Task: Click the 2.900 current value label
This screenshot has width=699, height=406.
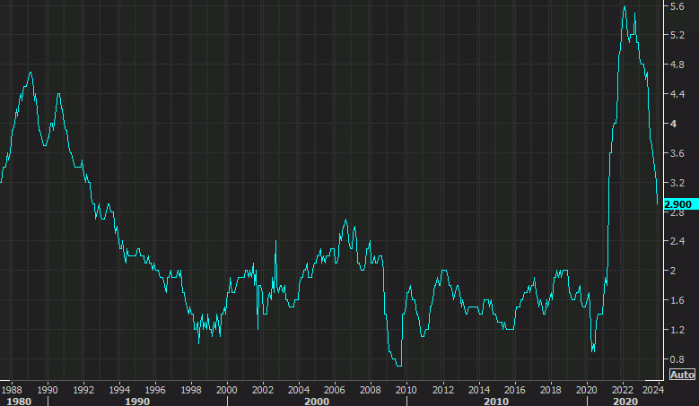Action: click(x=677, y=205)
